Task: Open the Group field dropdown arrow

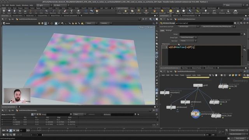Action: point(242,34)
